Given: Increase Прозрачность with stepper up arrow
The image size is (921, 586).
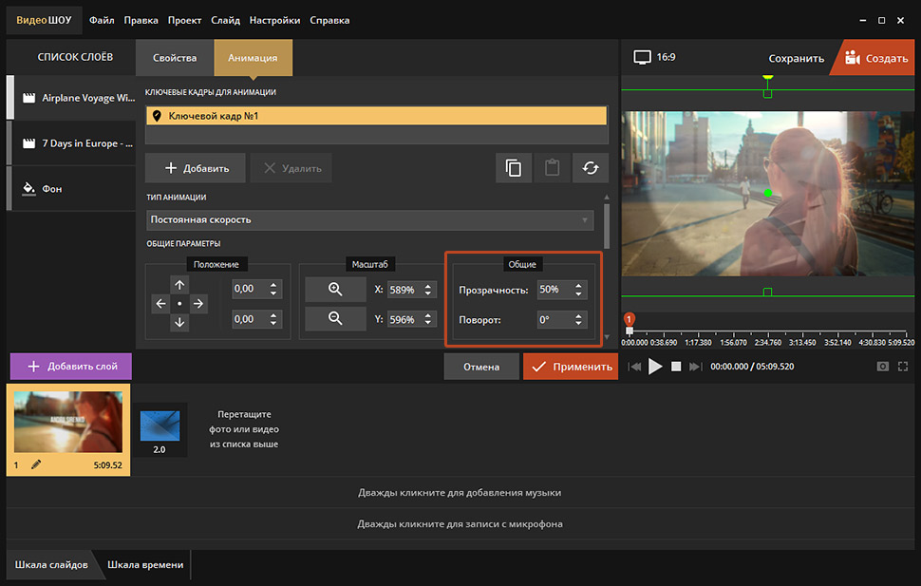Looking at the screenshot, I should 578,285.
